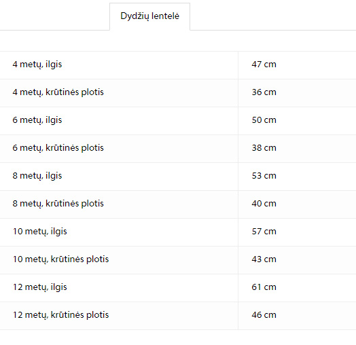Click the 53 cm value cell
The width and height of the screenshot is (356, 345).
click(x=264, y=176)
